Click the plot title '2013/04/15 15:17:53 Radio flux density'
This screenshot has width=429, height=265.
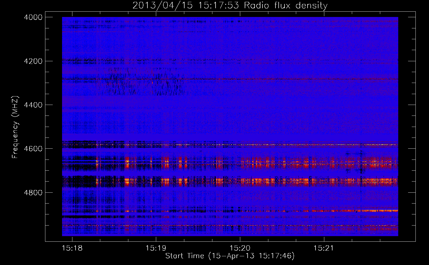[x=230, y=5]
